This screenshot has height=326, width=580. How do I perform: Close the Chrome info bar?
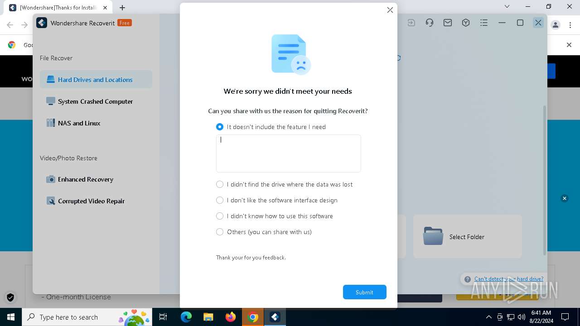tap(569, 45)
